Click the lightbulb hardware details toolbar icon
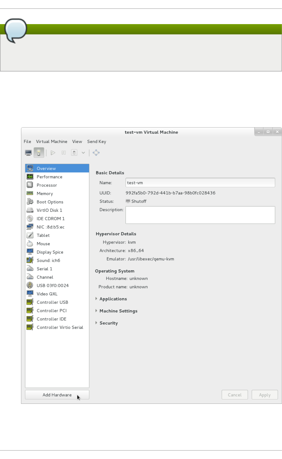 click(x=39, y=152)
